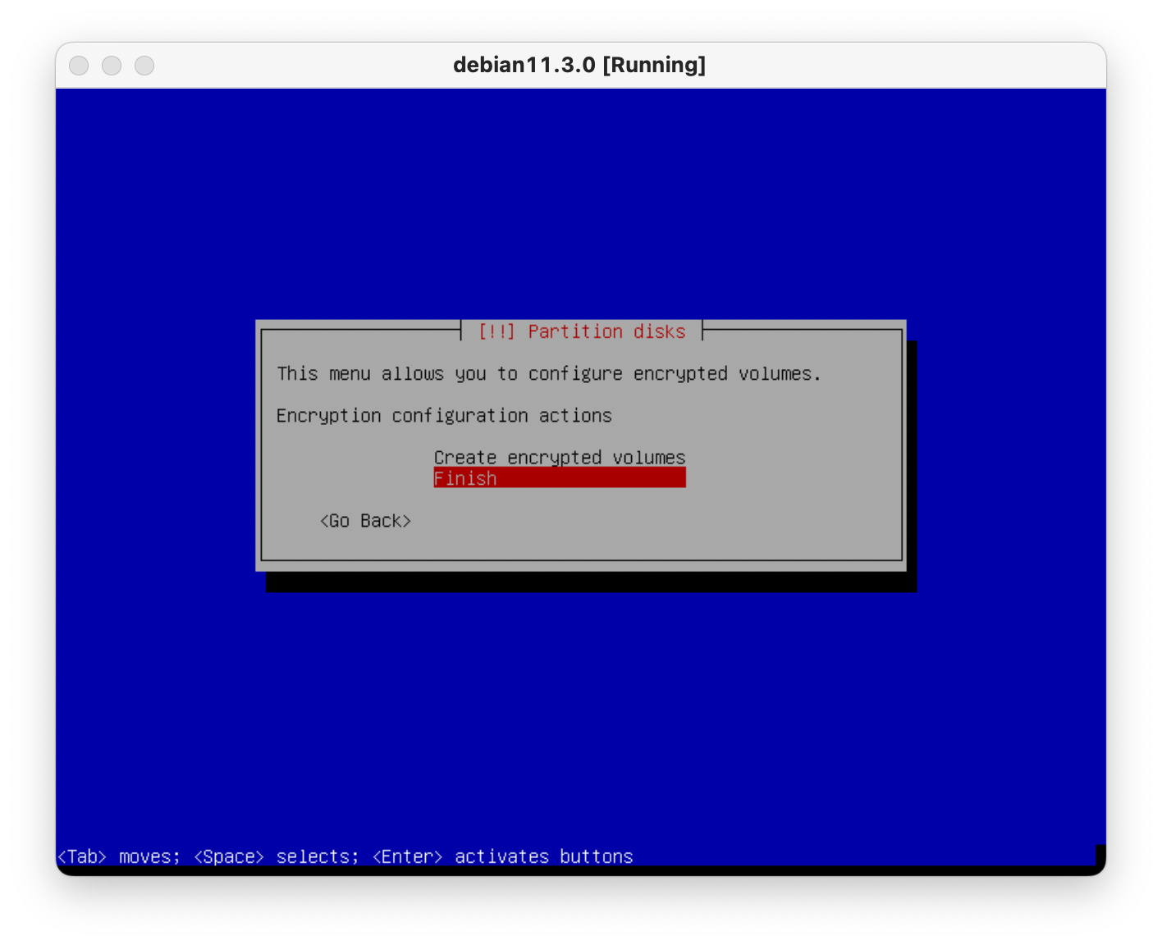The width and height of the screenshot is (1162, 945).
Task: Click the [!!] priority marker in dialog title
Action: click(496, 331)
